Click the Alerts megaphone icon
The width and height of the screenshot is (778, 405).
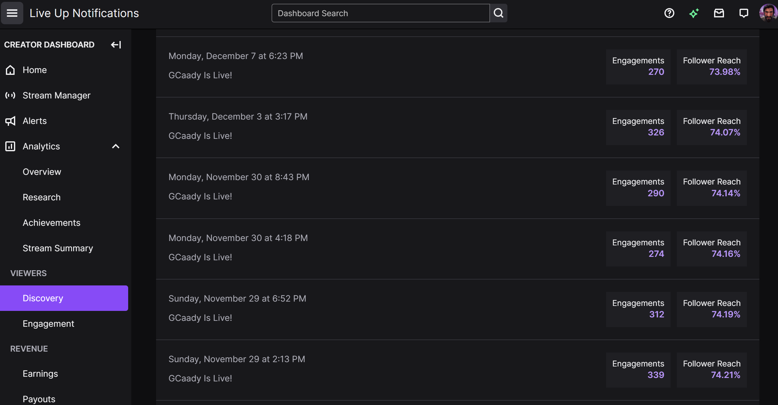(x=10, y=121)
